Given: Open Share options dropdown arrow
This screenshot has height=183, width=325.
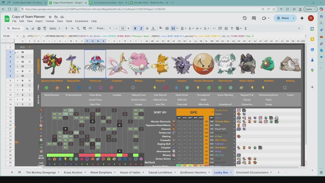Looking at the screenshot, I should click(294, 18).
